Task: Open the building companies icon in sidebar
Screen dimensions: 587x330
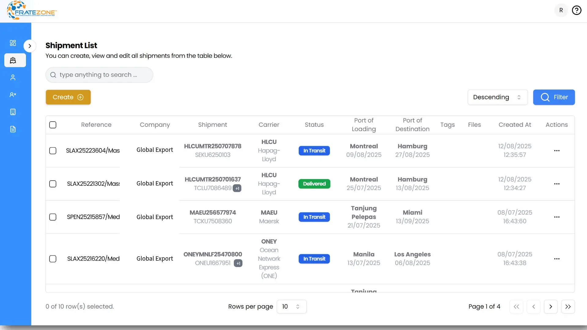Action: point(13,112)
